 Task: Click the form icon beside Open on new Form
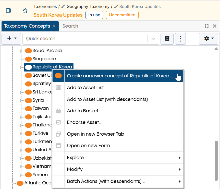click(58, 145)
